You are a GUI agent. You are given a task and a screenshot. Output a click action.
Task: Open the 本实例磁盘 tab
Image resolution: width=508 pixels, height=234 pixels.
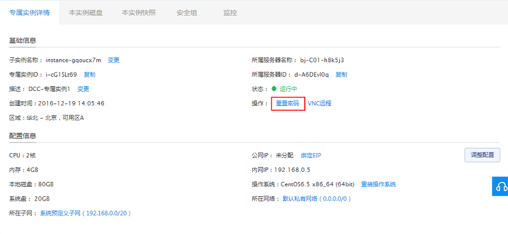point(86,13)
